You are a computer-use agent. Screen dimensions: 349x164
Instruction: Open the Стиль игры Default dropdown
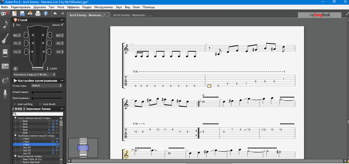pyautogui.click(x=47, y=85)
